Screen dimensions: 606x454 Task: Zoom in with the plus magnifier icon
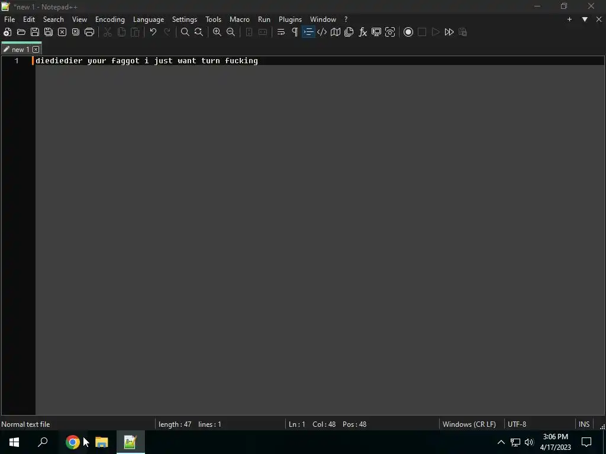pyautogui.click(x=217, y=32)
